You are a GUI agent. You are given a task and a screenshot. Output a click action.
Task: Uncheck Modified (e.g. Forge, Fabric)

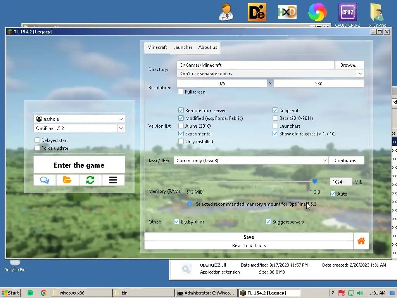coord(181,118)
